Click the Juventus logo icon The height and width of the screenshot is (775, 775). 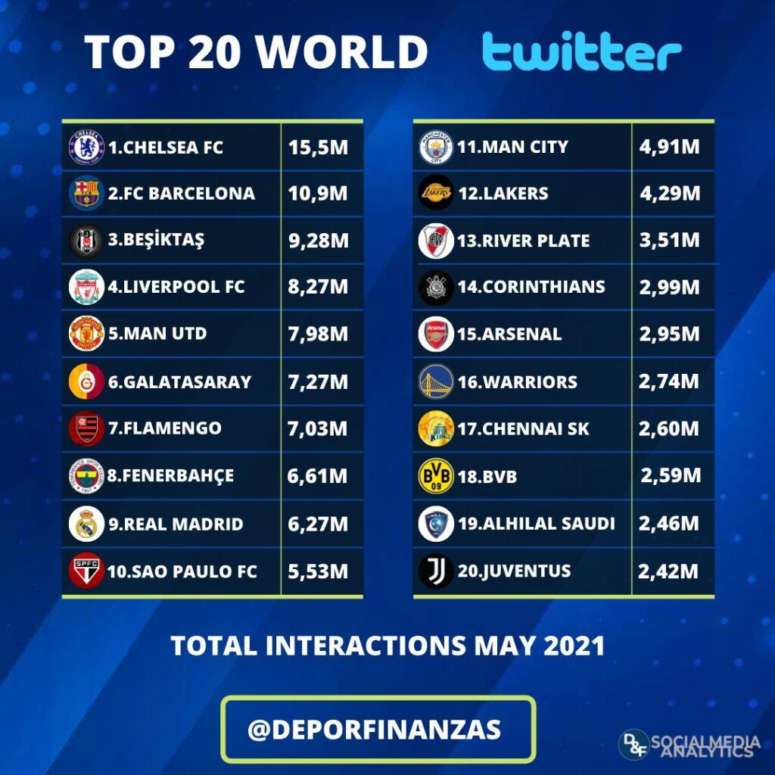436,571
